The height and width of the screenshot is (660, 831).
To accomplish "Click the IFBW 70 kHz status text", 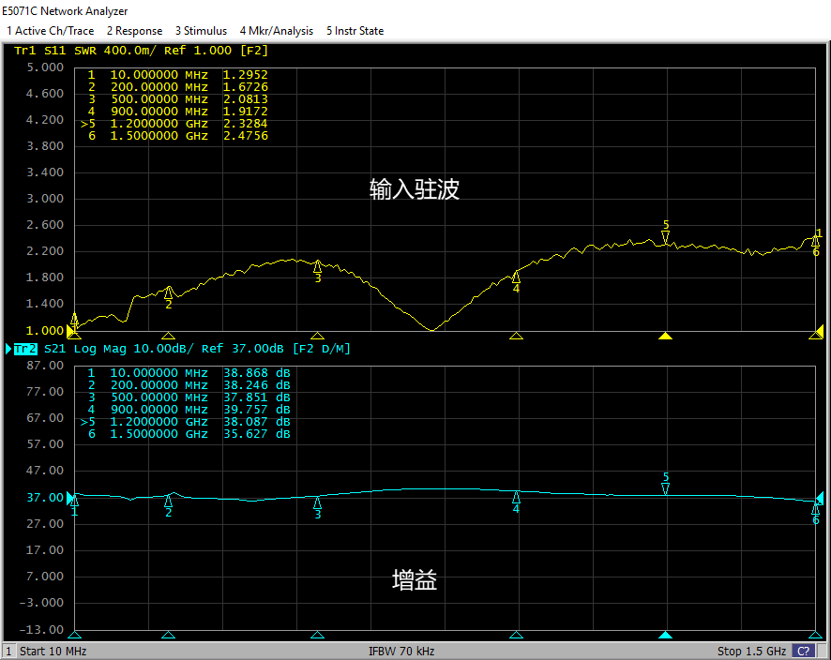I will 402,651.
